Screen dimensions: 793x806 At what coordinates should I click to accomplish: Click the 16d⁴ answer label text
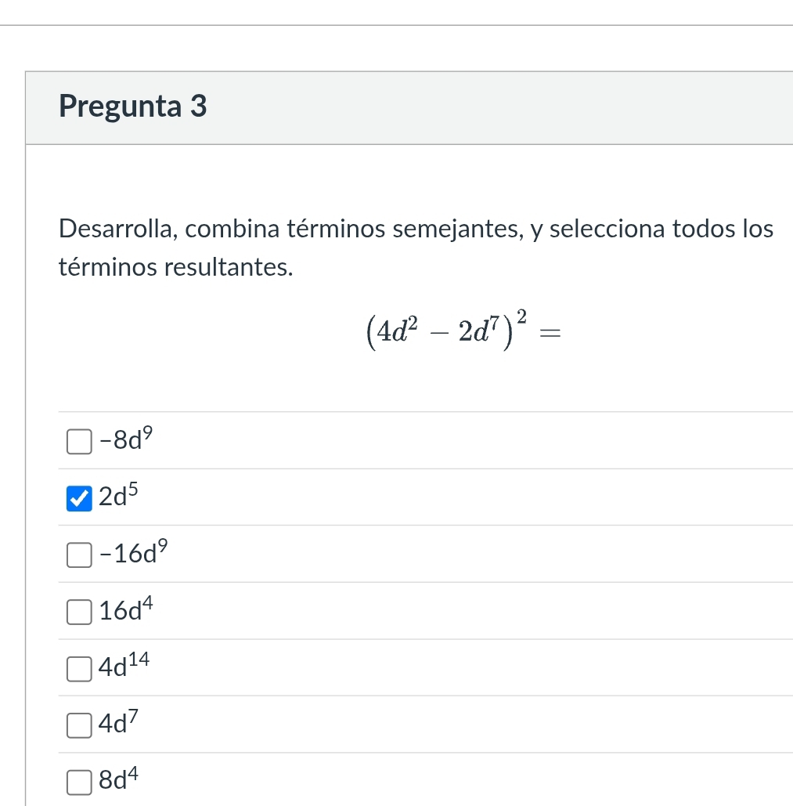(119, 610)
